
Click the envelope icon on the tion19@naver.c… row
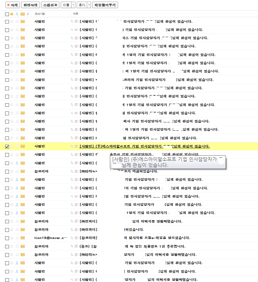tap(23, 238)
